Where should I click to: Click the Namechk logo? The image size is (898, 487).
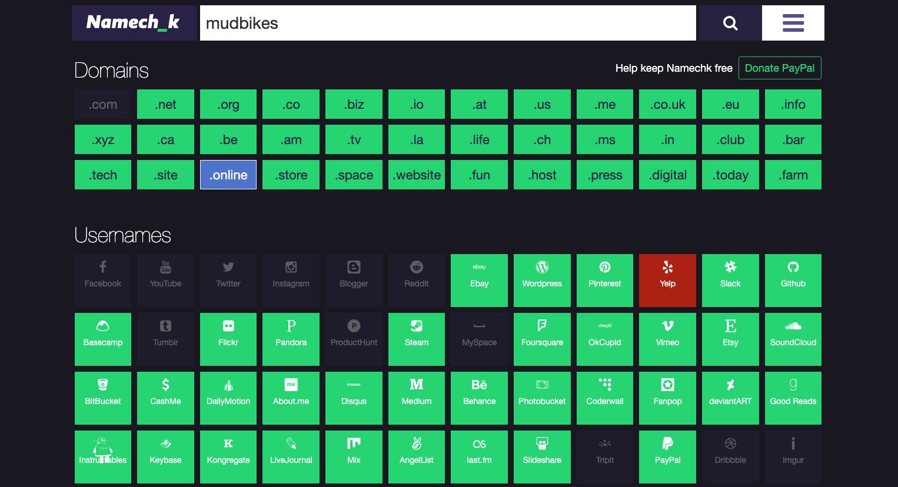(x=134, y=23)
